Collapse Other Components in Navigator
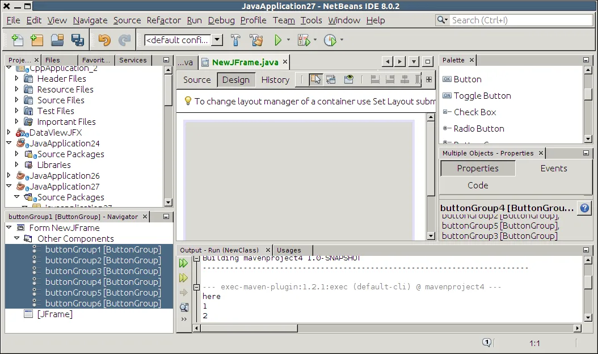This screenshot has width=598, height=354. tap(17, 238)
